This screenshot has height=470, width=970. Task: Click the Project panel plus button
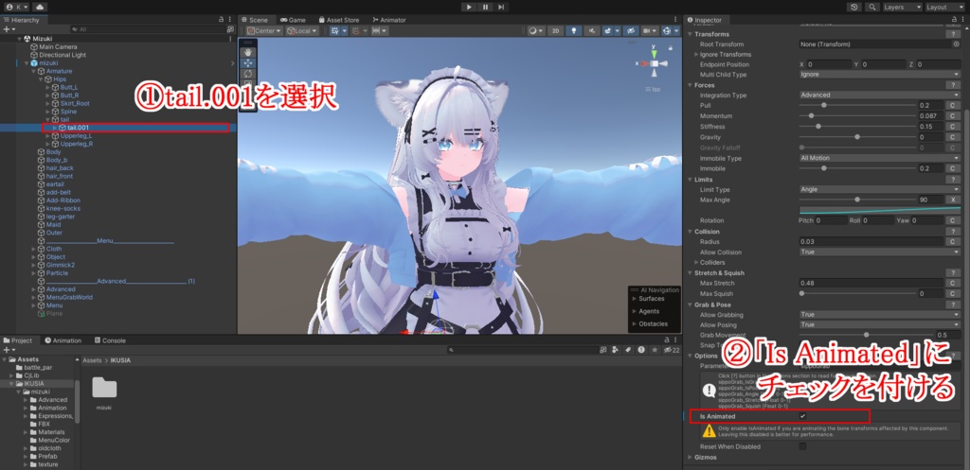[x=8, y=350]
